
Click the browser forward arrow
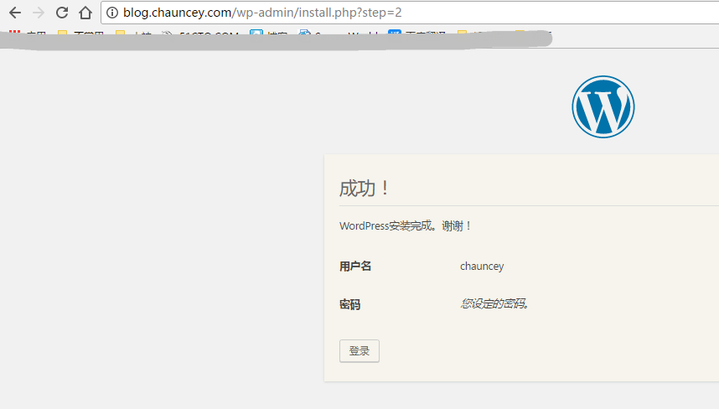[39, 13]
